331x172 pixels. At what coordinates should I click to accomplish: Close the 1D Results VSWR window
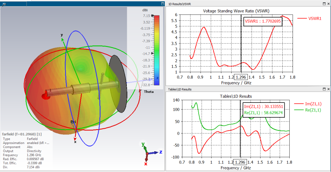coord(328,4)
